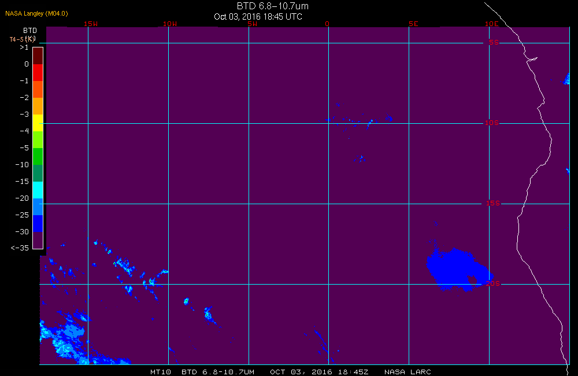Click the 'T4-5 (K)' legend units label
The height and width of the screenshot is (376, 578).
23,39
